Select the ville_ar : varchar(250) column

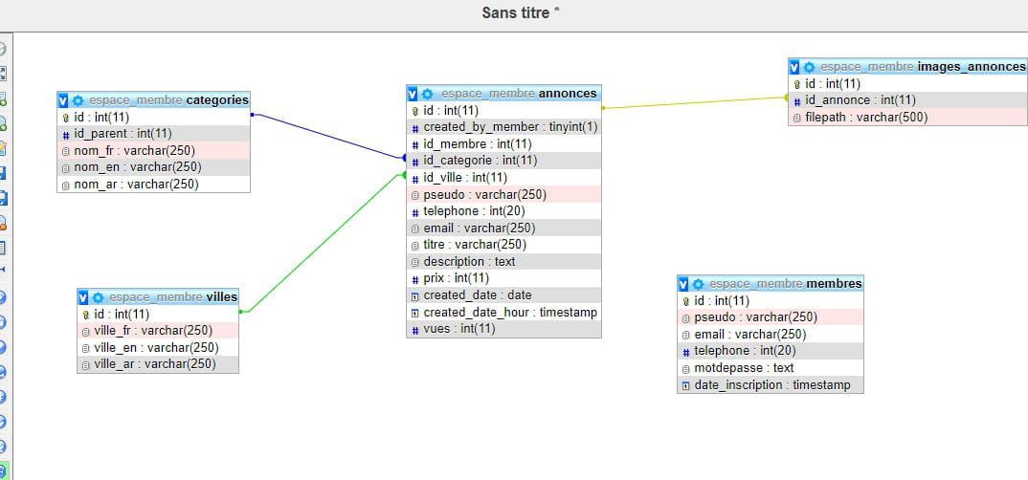point(158,364)
